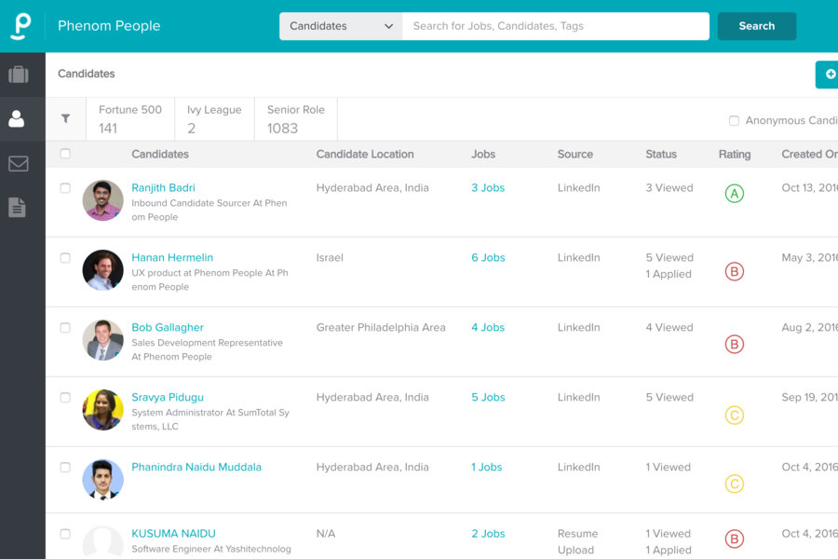The image size is (838, 559).
Task: Click the Fortune 500 filter showing 141
Action: [130, 118]
